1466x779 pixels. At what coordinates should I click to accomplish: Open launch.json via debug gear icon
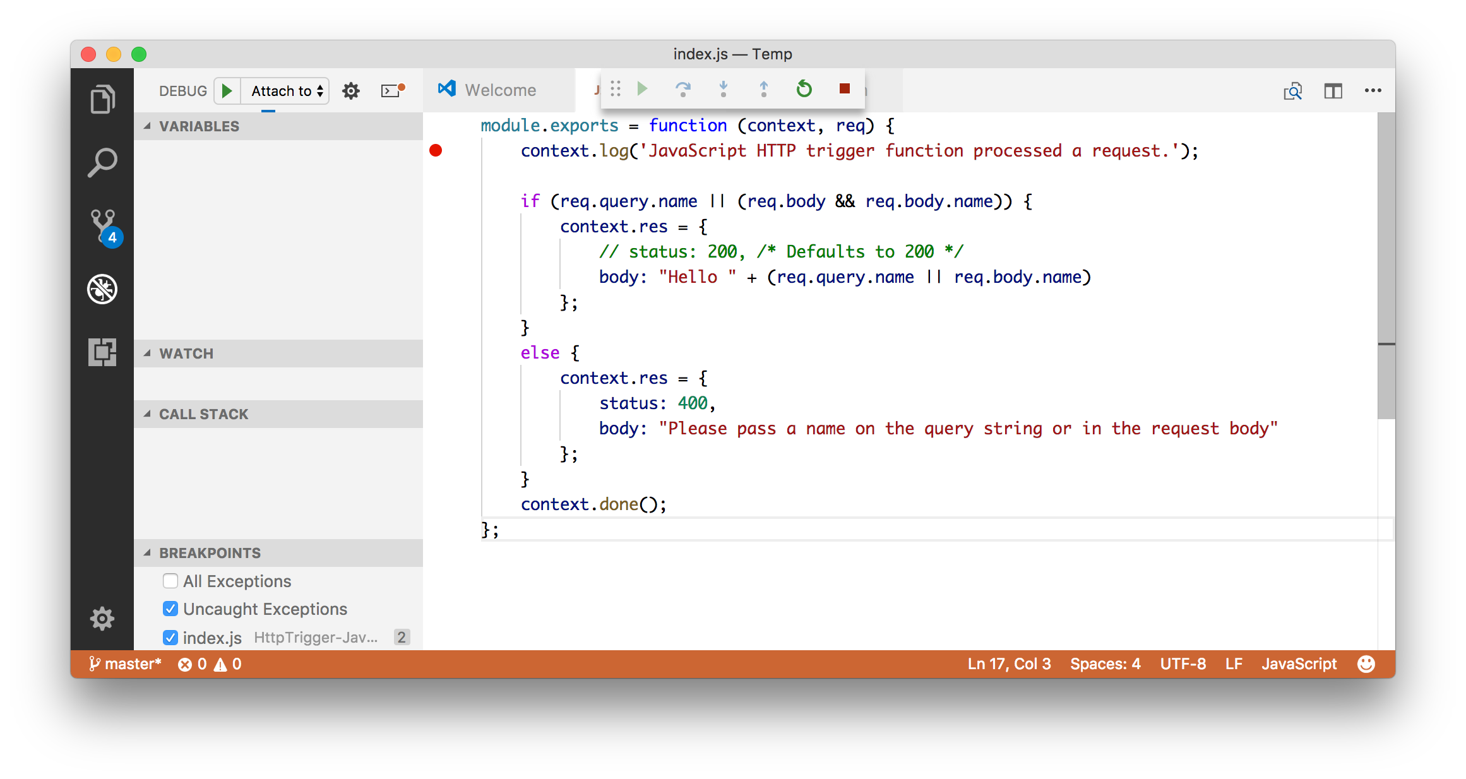(351, 91)
